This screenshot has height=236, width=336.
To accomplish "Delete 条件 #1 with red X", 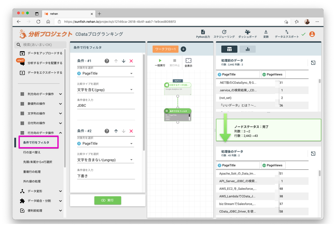I will [x=131, y=61].
